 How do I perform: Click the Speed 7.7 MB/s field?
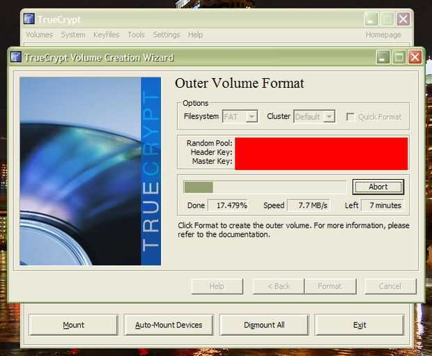click(x=308, y=206)
